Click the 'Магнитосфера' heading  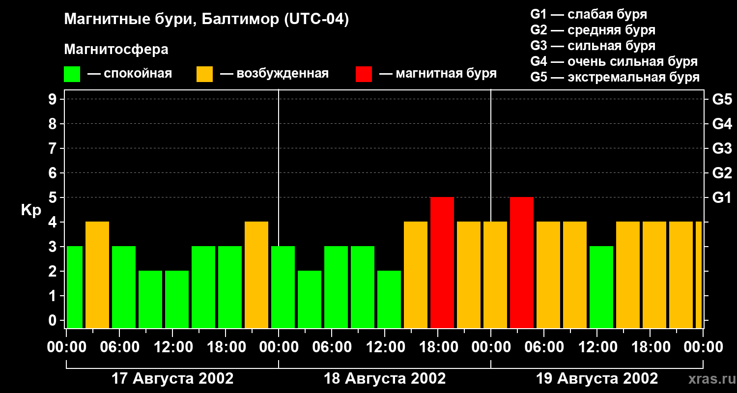pos(116,50)
